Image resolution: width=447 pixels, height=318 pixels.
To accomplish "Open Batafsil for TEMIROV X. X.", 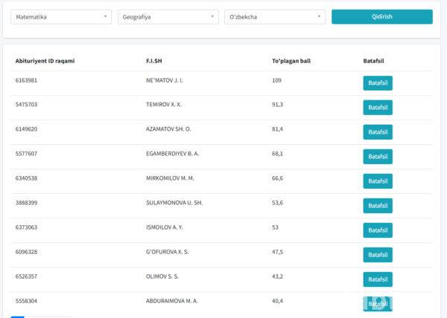I will point(378,108).
